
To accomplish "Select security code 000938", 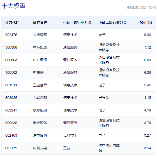I will coord(11,123).
